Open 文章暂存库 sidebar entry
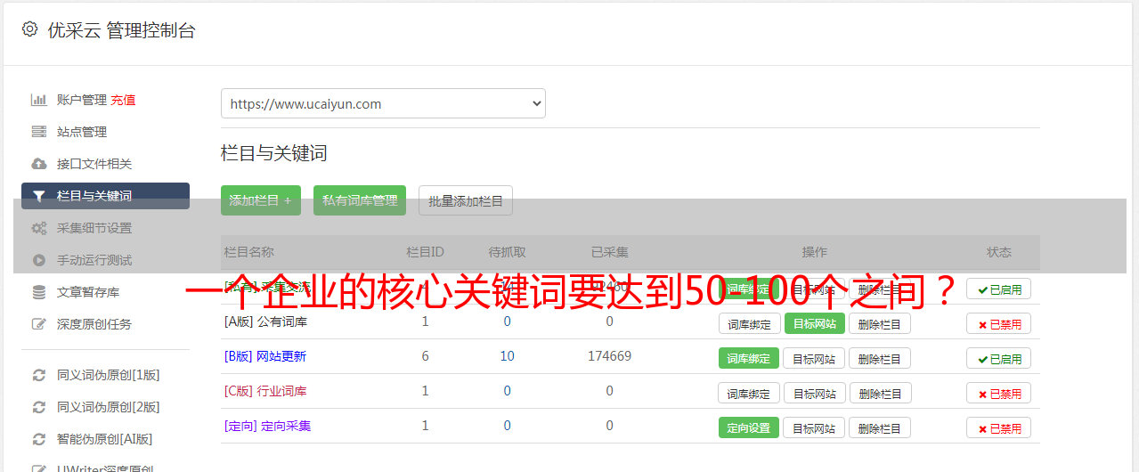Image resolution: width=1139 pixels, height=472 pixels. [x=88, y=292]
